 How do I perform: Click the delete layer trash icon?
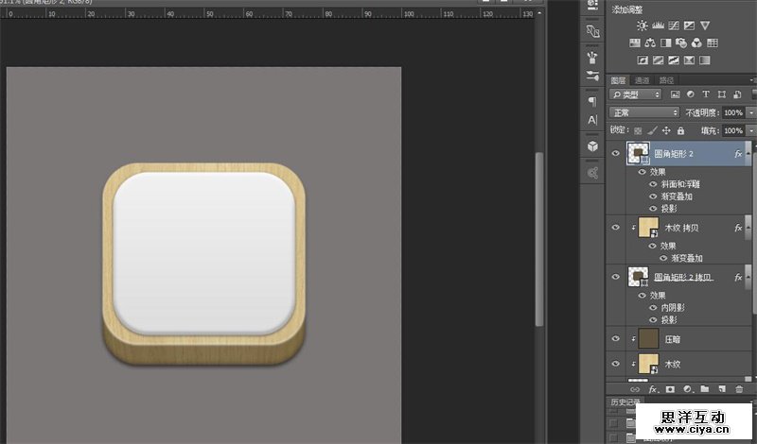[x=739, y=388]
